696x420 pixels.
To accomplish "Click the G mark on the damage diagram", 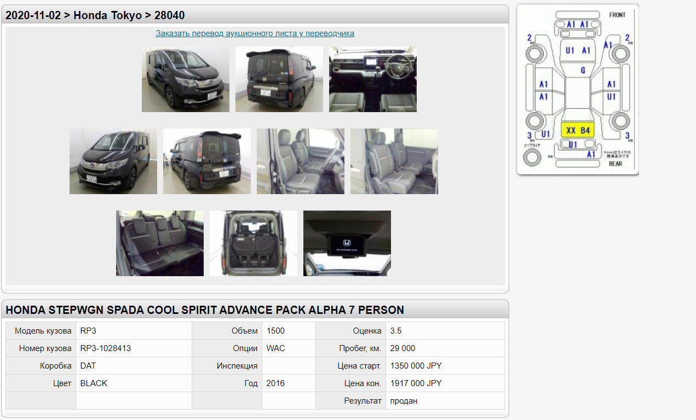I will click(x=583, y=71).
